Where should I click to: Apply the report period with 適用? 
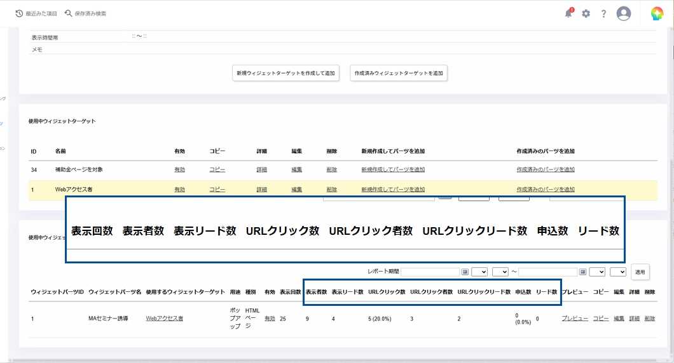[640, 272]
